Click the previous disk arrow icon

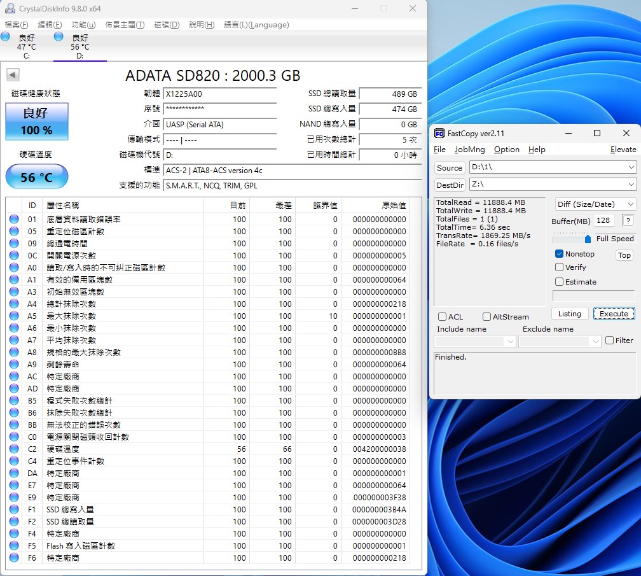click(x=13, y=74)
